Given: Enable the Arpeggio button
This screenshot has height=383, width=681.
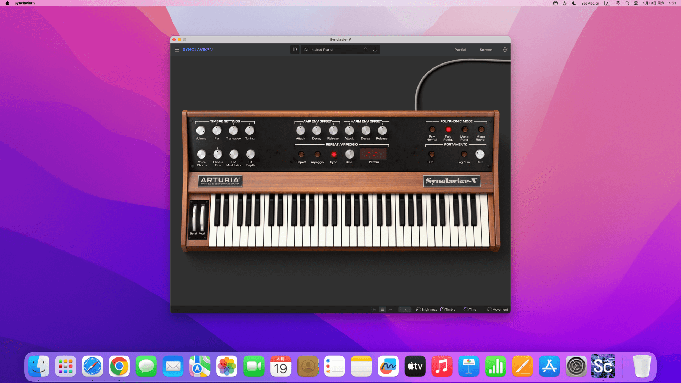Looking at the screenshot, I should point(317,154).
